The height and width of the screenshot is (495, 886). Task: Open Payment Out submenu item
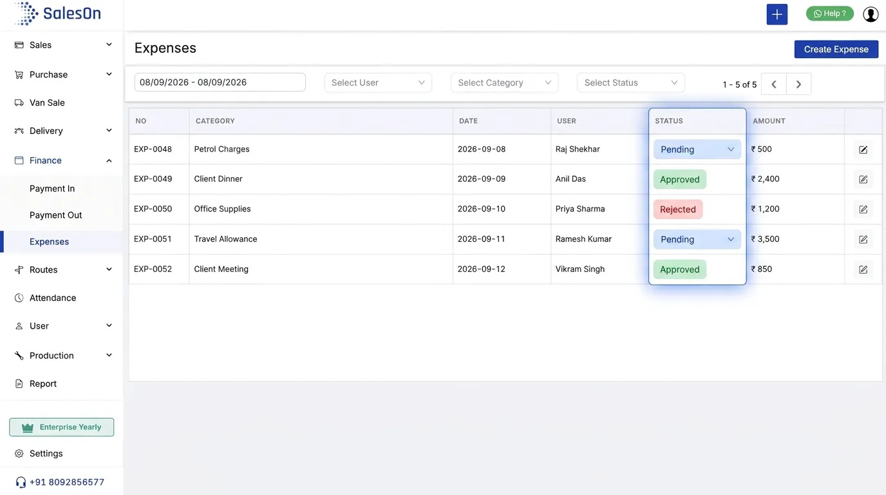point(56,215)
